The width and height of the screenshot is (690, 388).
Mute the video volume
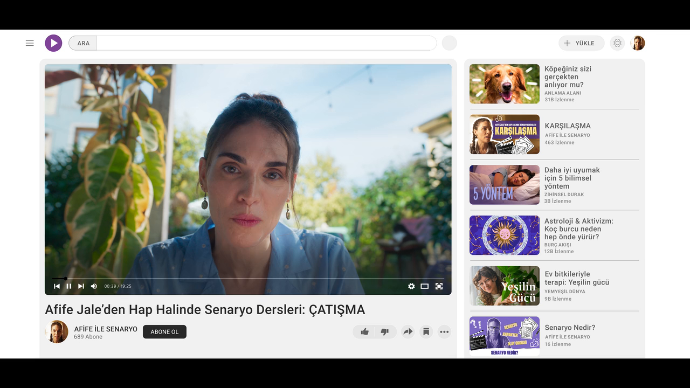(x=94, y=286)
